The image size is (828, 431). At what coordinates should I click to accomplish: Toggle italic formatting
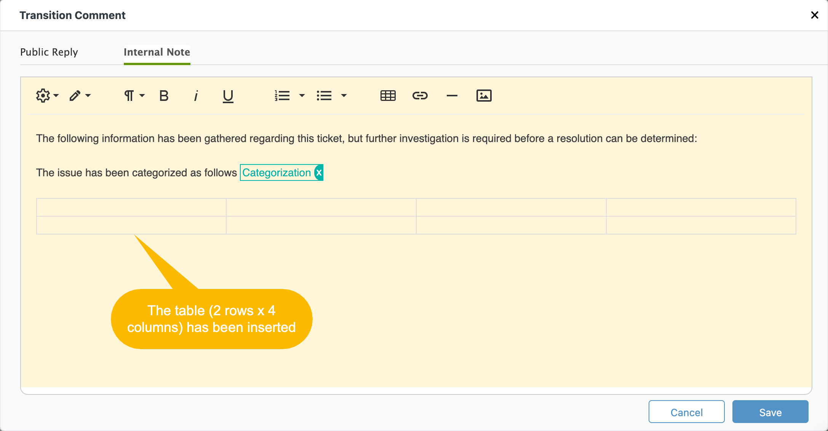click(196, 96)
